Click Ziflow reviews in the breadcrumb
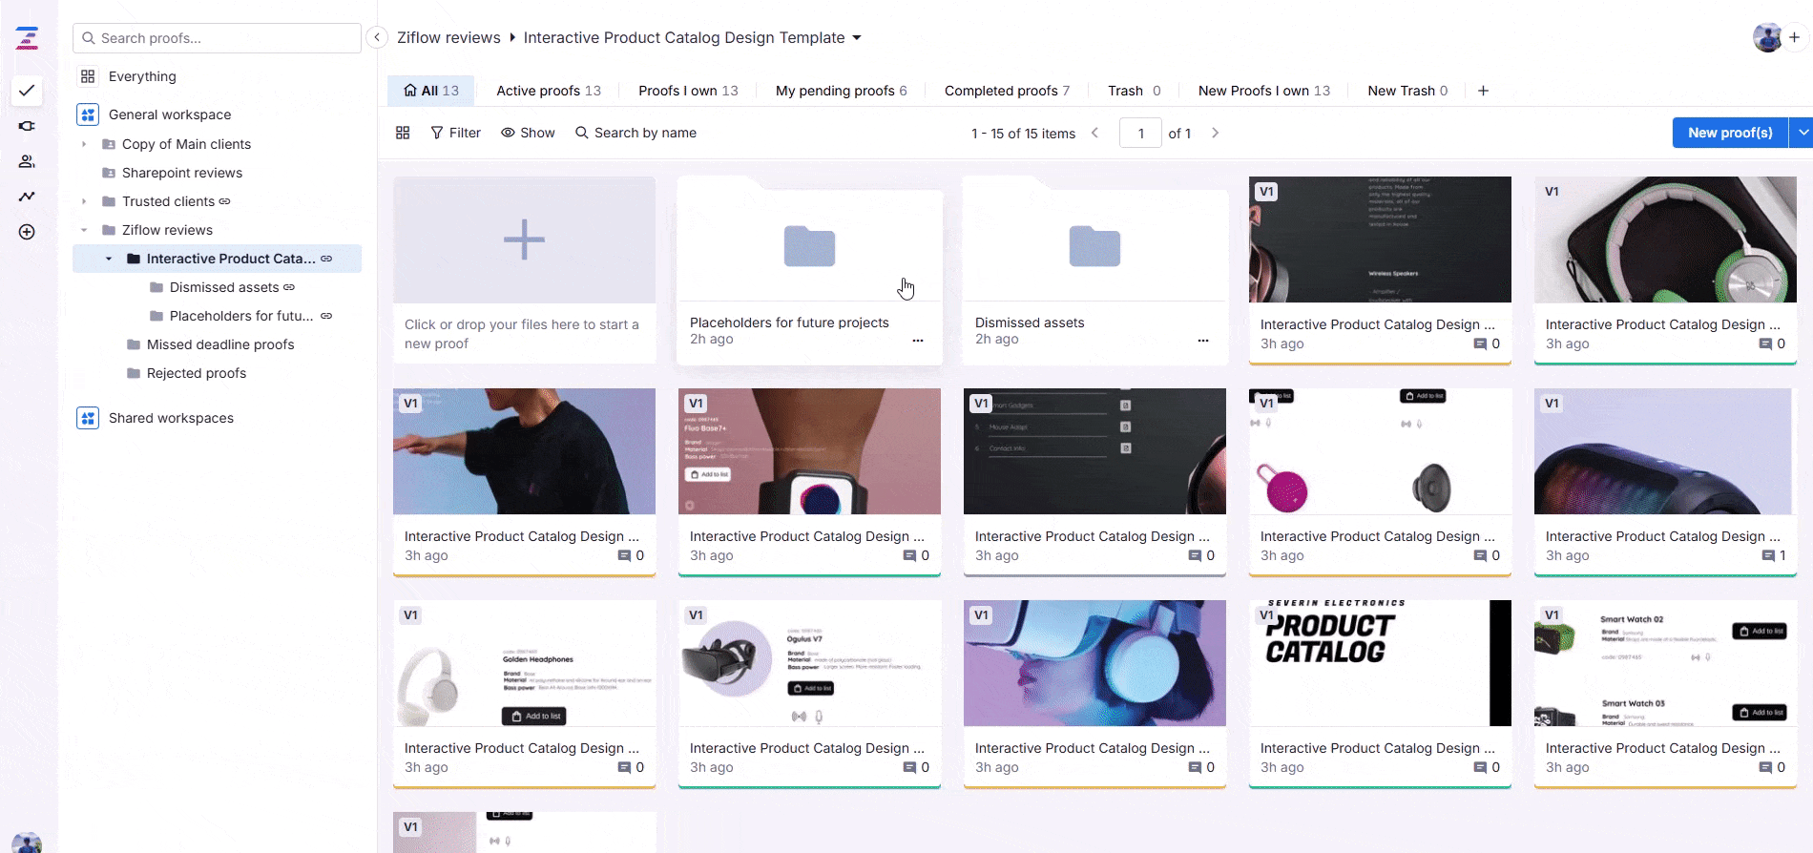 [448, 37]
